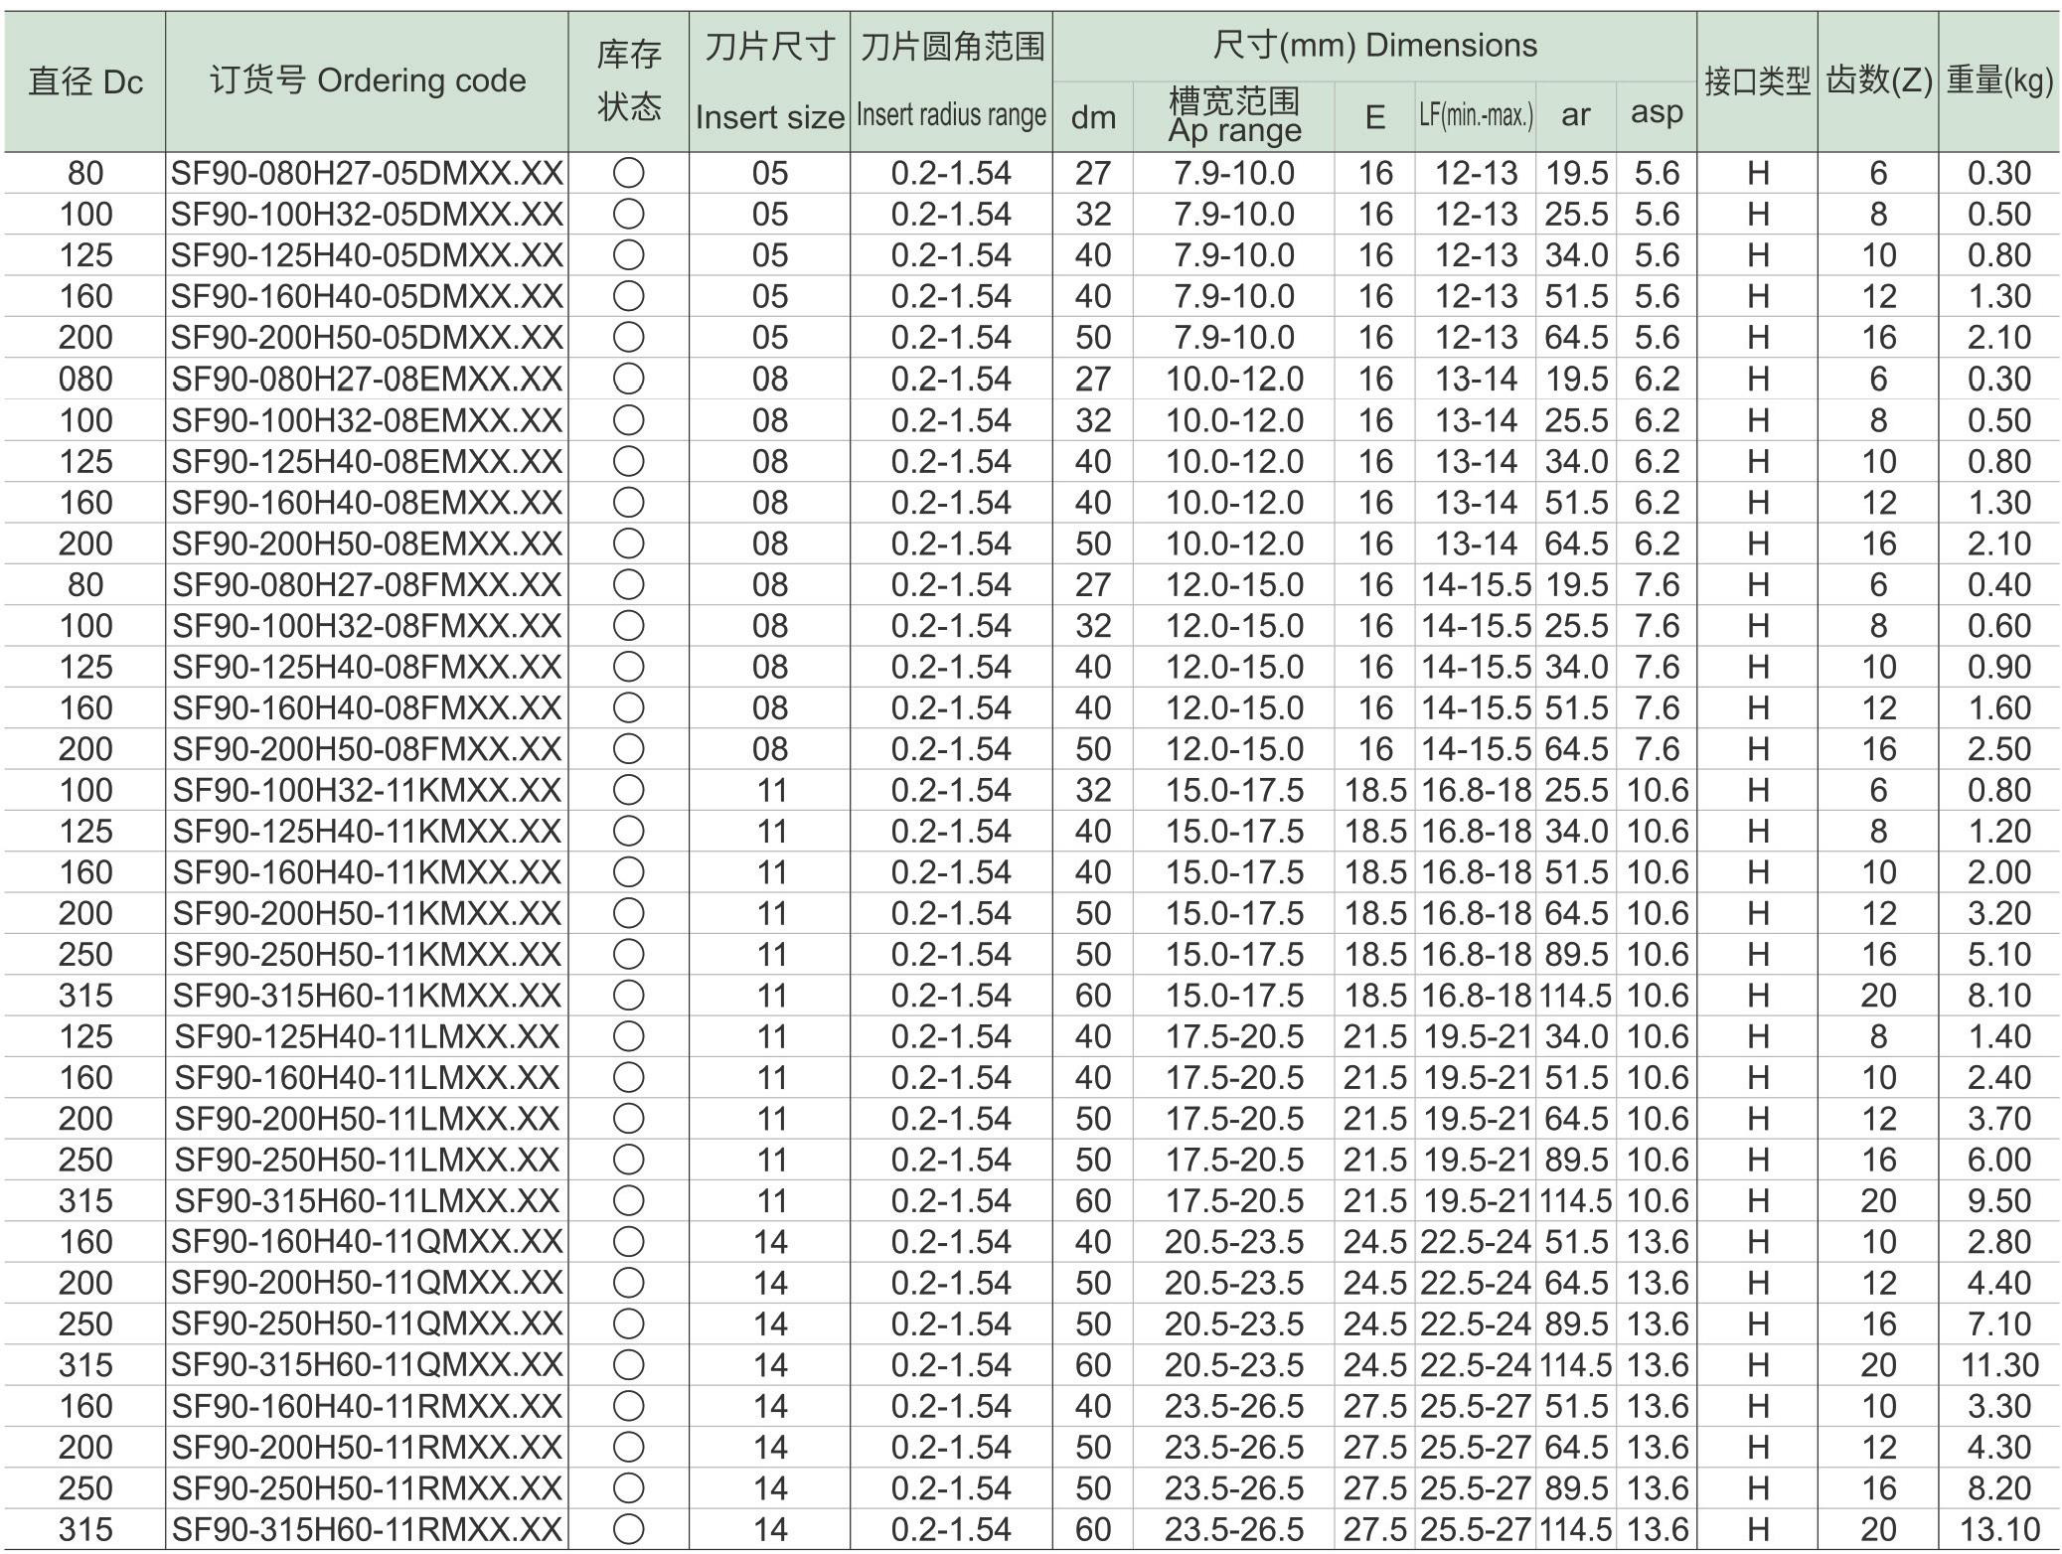Select ordering code SF90-160H40-11KMXX.XX
Viewport: 2062px width, 1554px height.
368,872
